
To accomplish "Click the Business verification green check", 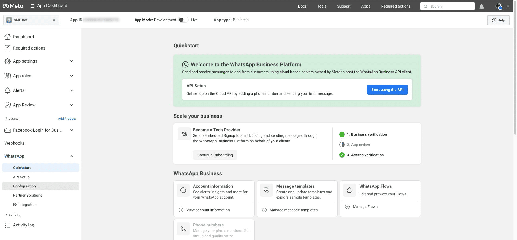I will tap(342, 134).
